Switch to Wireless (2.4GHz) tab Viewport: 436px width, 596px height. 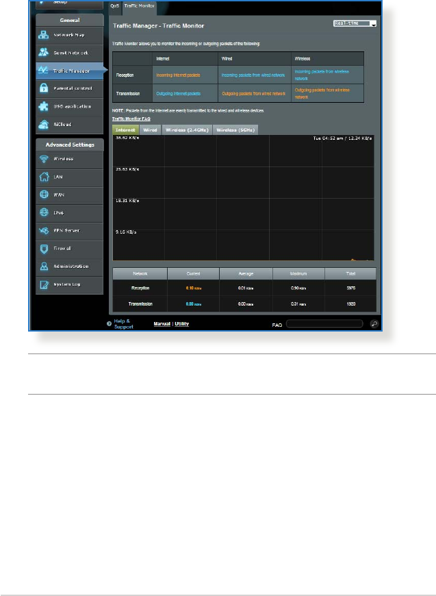point(187,130)
